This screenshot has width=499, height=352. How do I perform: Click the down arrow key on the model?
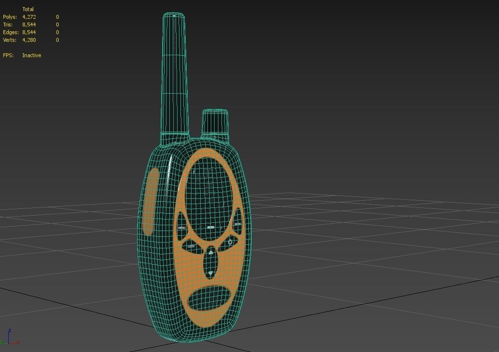[210, 273]
